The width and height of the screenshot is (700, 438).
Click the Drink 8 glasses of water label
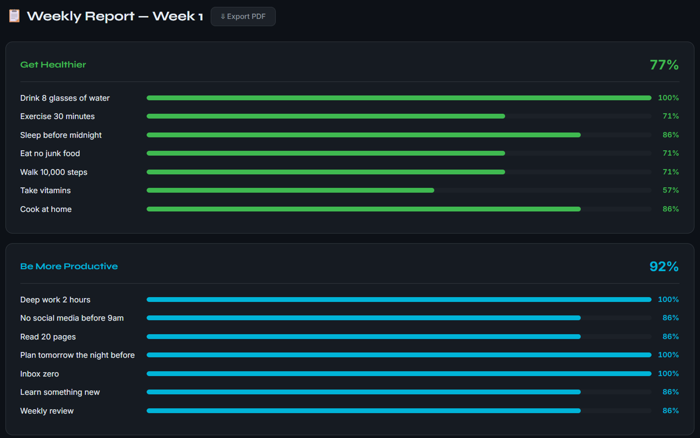click(x=65, y=98)
